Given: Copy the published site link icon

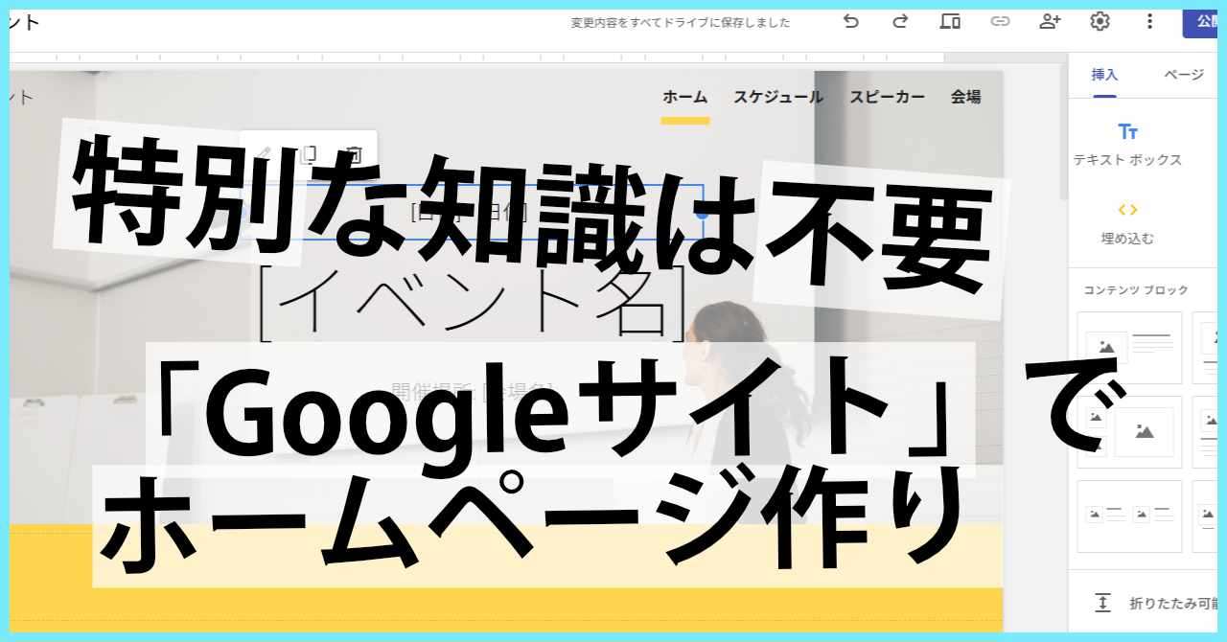Looking at the screenshot, I should click(x=1000, y=21).
